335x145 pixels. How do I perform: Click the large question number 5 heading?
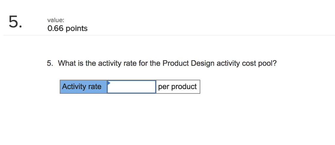coord(15,22)
